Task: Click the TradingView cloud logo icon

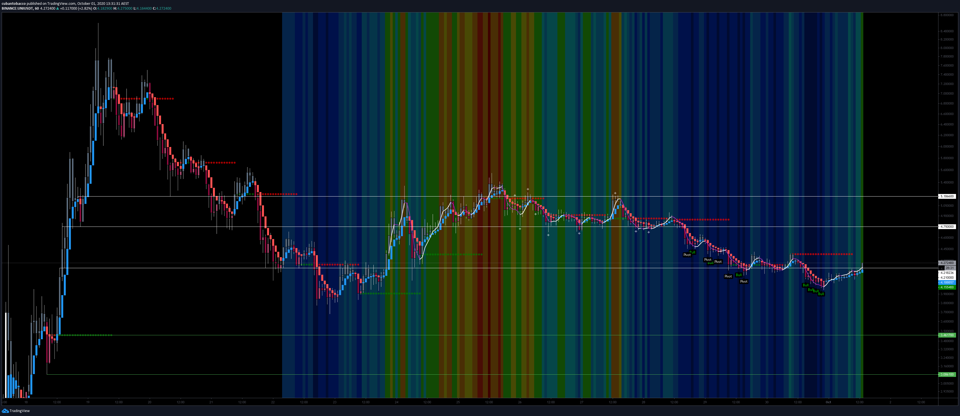Action: [x=5, y=411]
